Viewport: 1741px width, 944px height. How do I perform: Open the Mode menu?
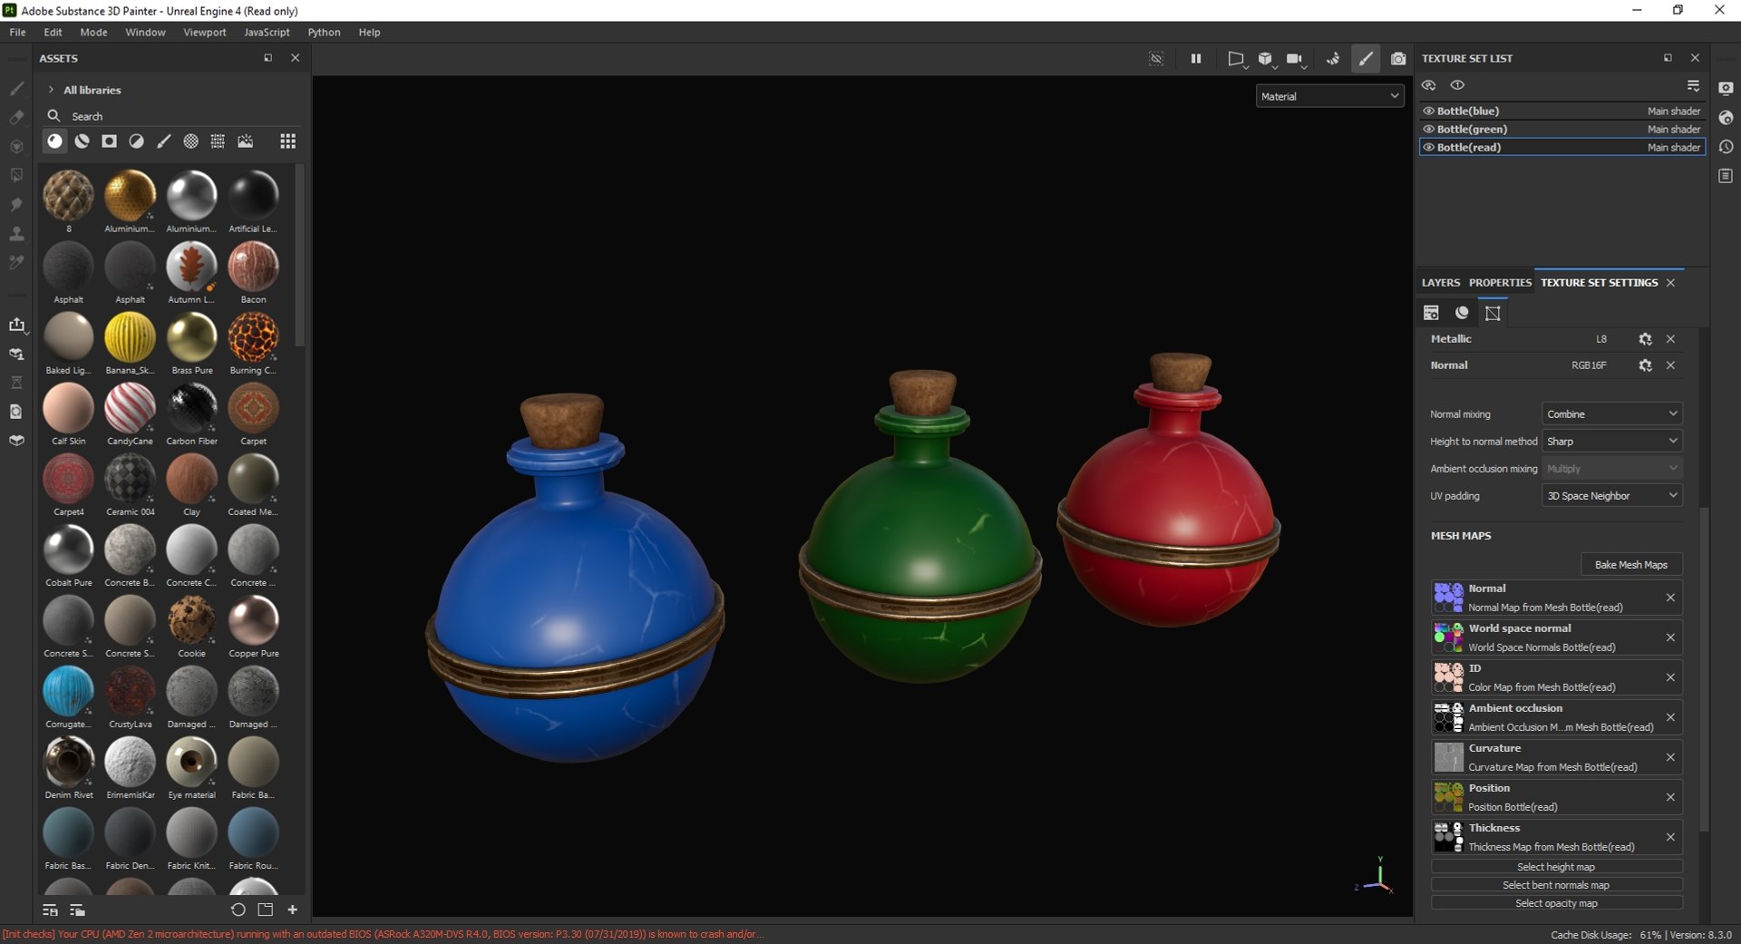[x=93, y=32]
